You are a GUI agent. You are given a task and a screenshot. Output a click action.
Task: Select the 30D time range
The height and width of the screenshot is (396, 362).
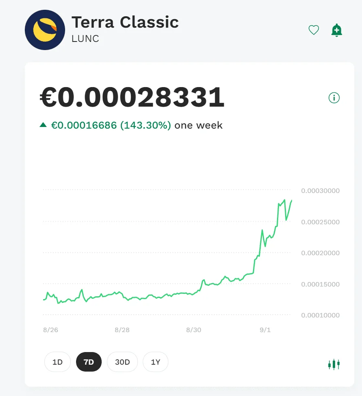(122, 362)
